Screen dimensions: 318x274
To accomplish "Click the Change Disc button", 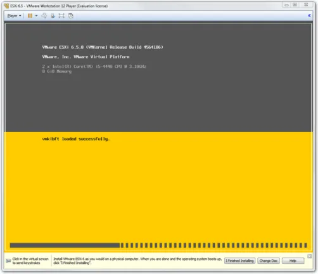I will pos(269,261).
